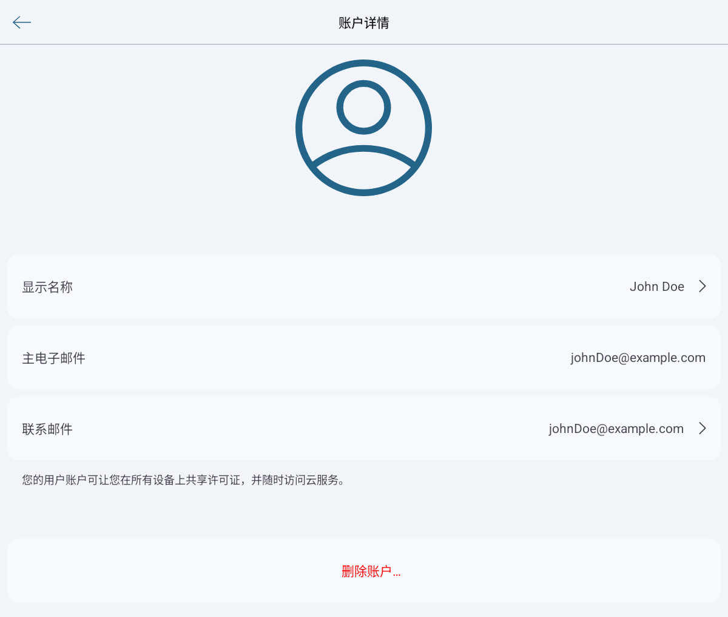Click the 显示名称 label
Screen dimensions: 728x617
pyautogui.click(x=47, y=287)
